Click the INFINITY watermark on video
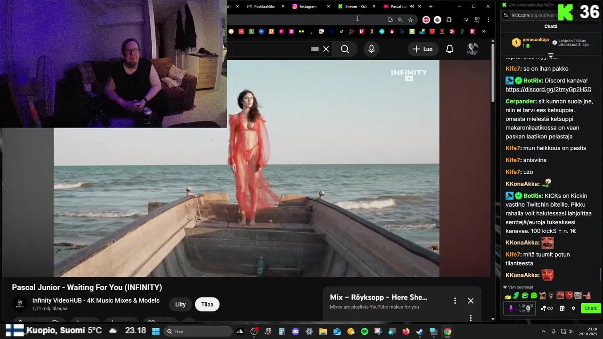 coord(409,75)
